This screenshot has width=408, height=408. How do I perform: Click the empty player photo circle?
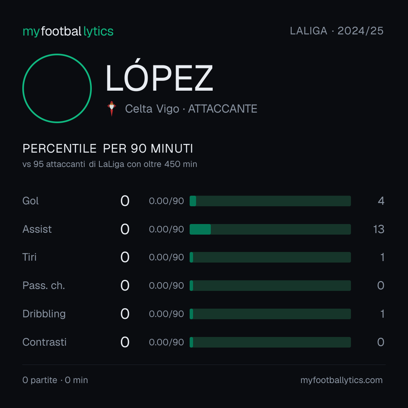(57, 88)
